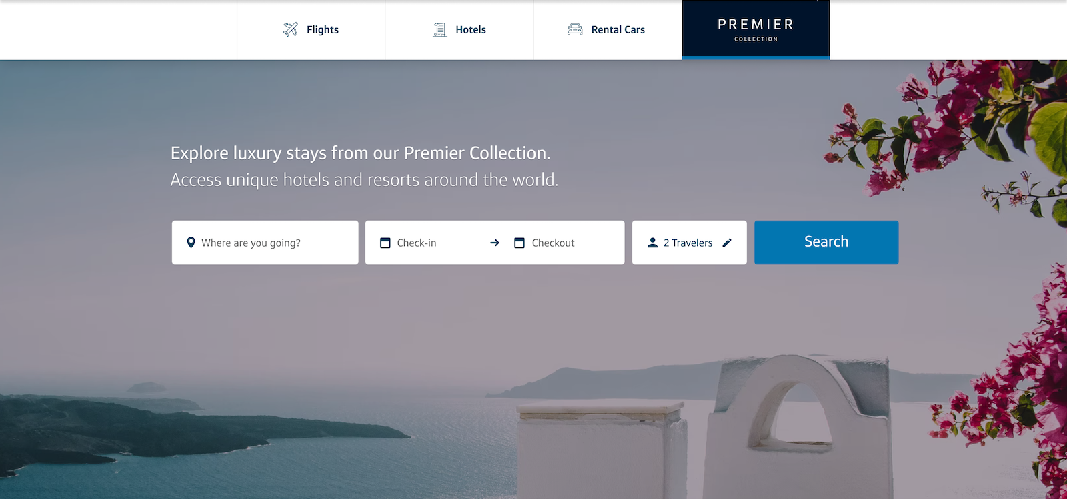This screenshot has height=499, width=1067.
Task: Switch to the Hotels tab
Action: (459, 29)
